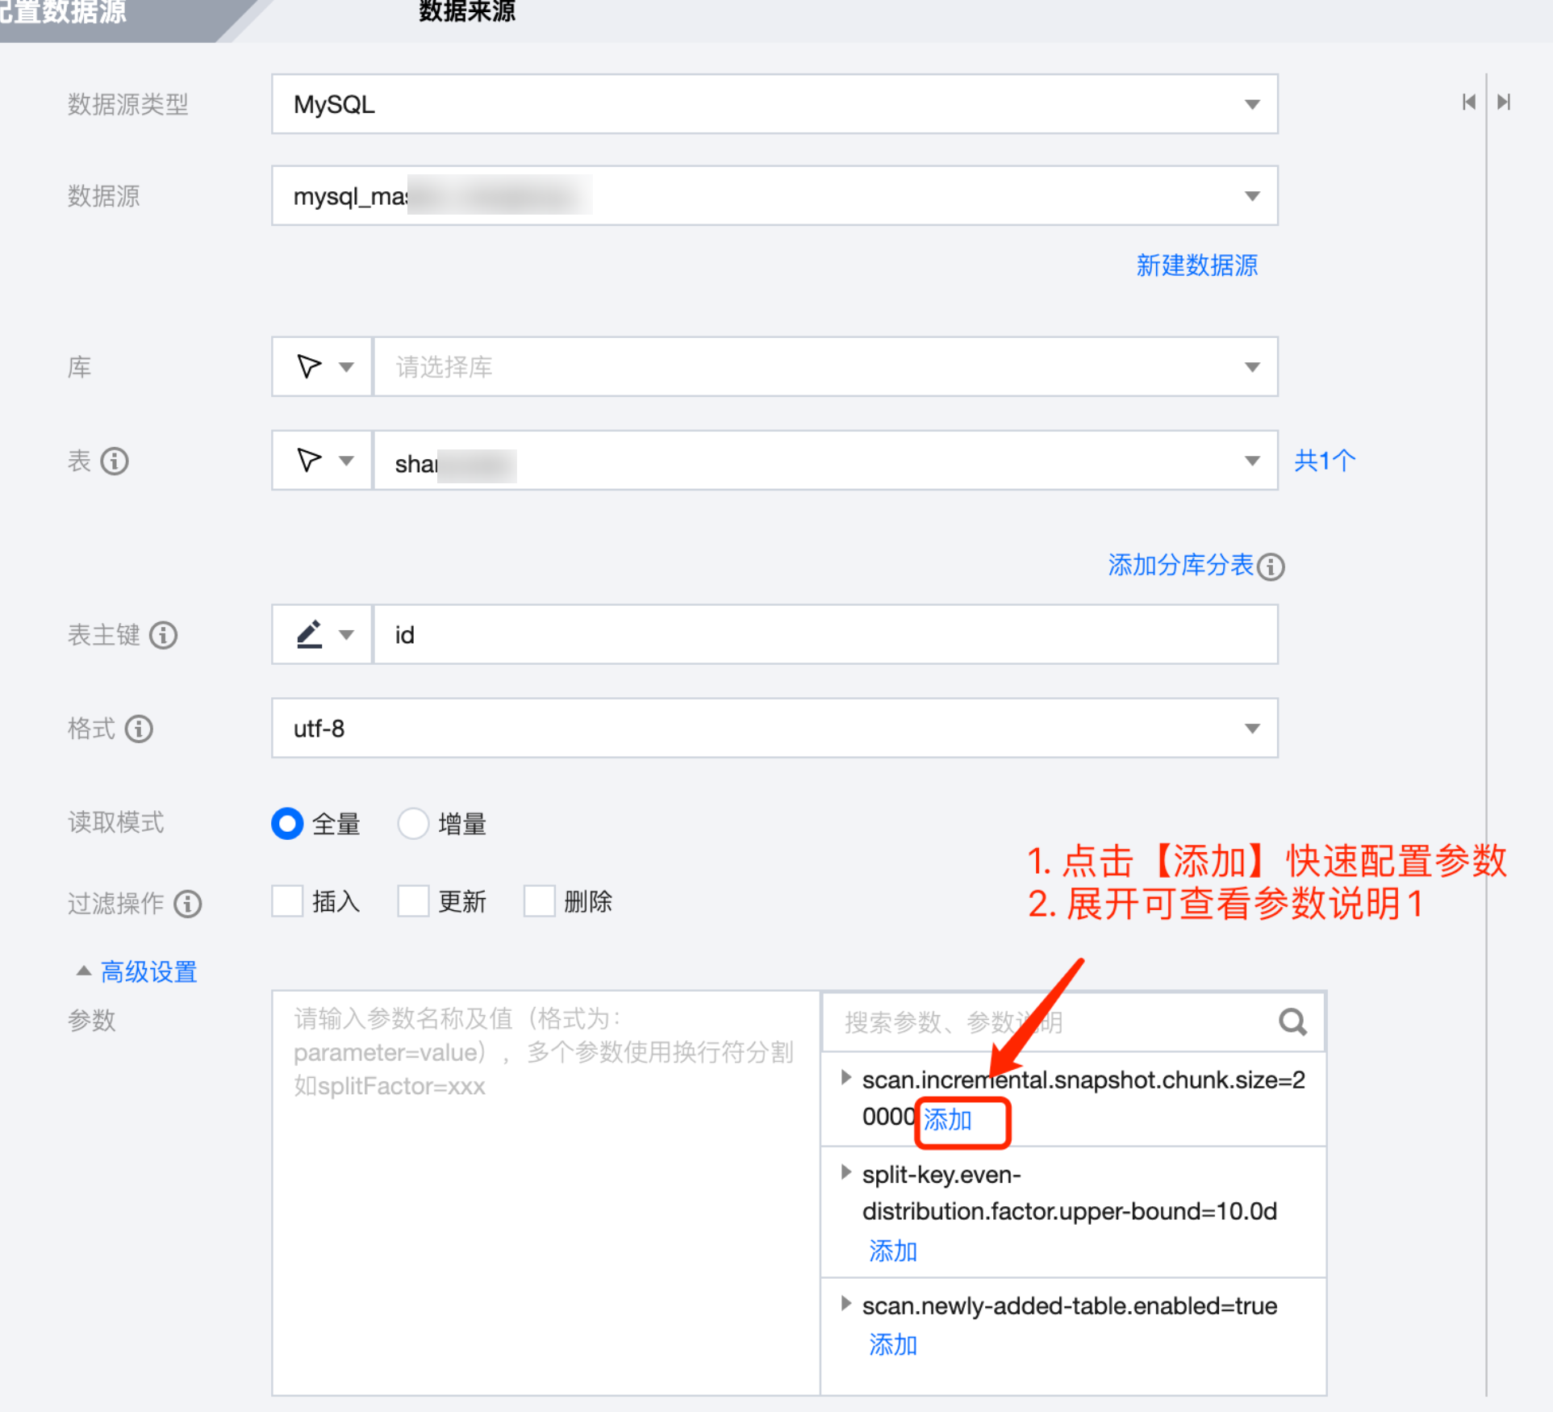The width and height of the screenshot is (1553, 1412).
Task: Select the 增量 read mode radio button
Action: point(413,824)
